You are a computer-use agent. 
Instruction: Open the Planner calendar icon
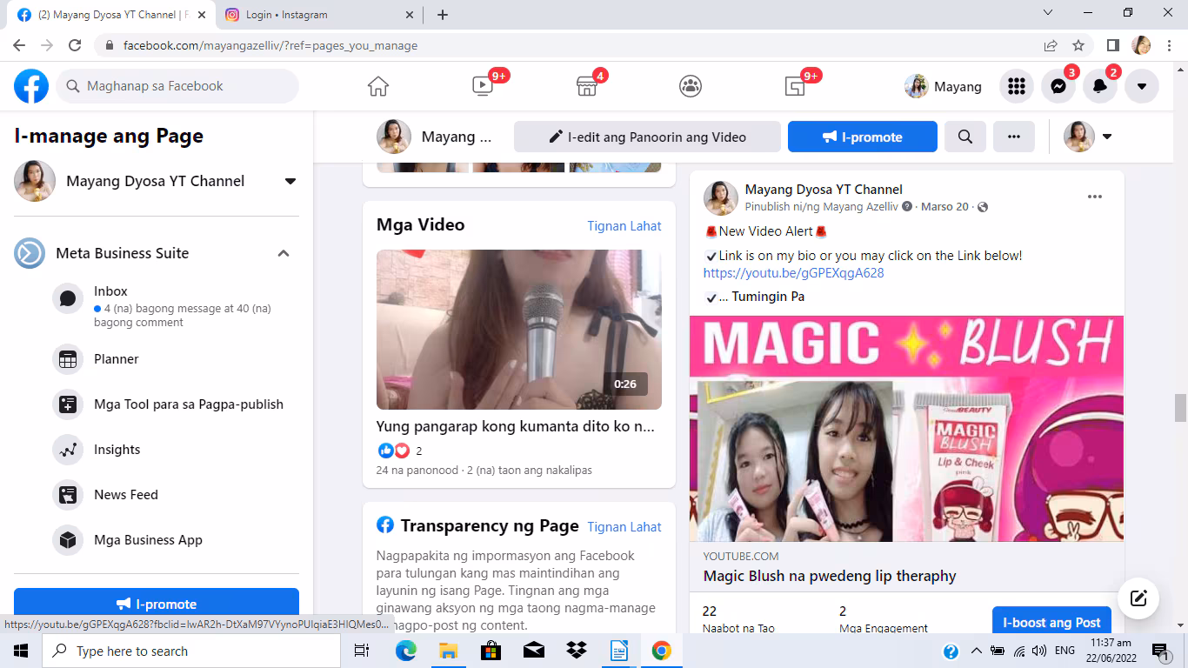67,359
